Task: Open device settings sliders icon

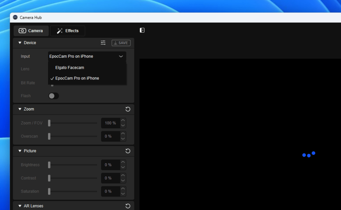Action: pos(103,43)
